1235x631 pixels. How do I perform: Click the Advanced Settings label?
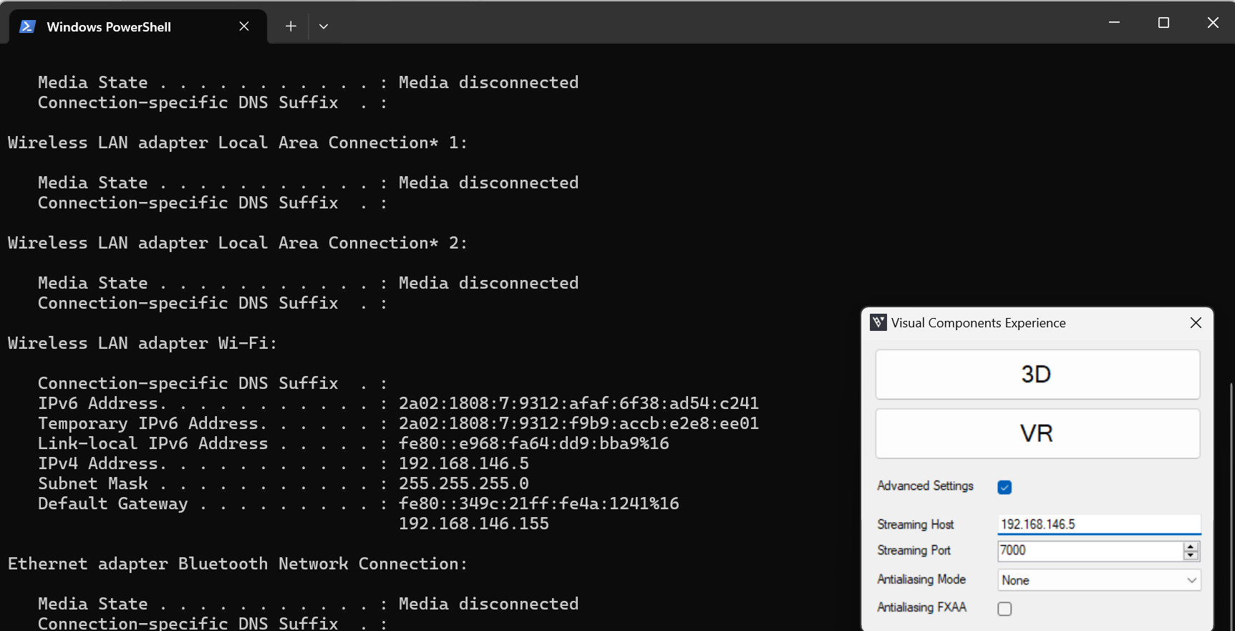tap(925, 486)
